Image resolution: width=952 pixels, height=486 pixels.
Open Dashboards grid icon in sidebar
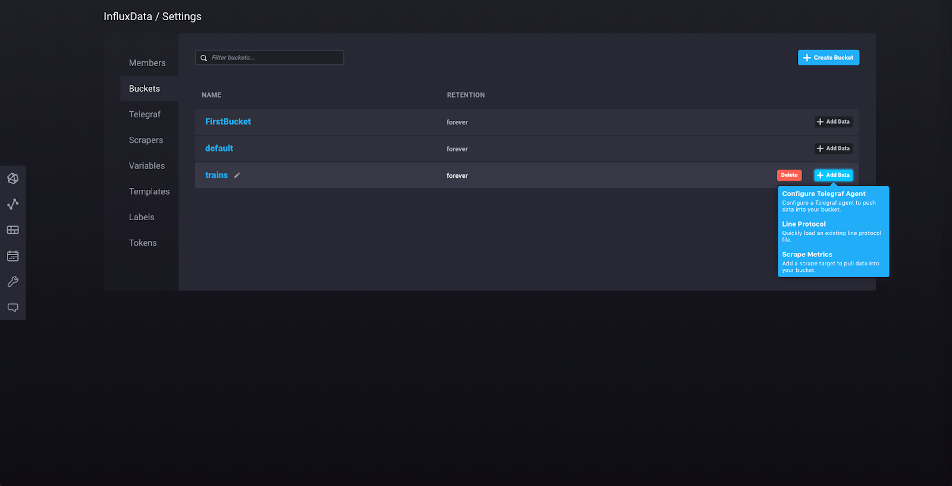(12, 230)
